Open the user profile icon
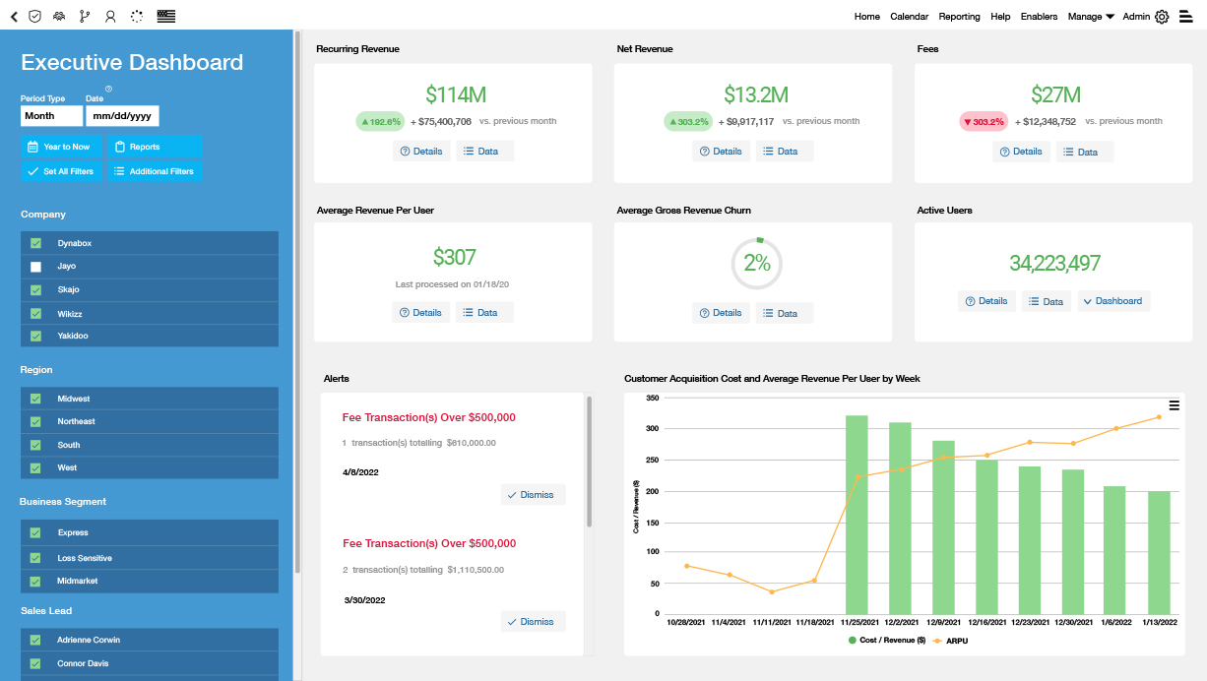The height and width of the screenshot is (681, 1207). (110, 17)
